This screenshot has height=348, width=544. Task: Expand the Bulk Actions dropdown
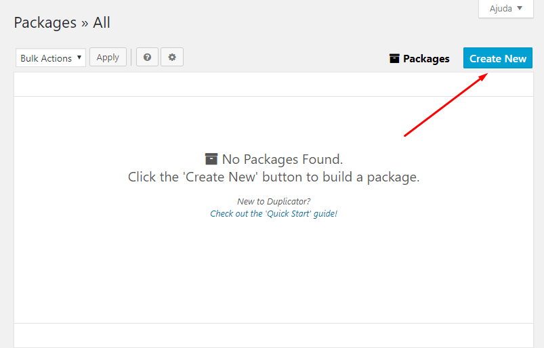(x=51, y=58)
